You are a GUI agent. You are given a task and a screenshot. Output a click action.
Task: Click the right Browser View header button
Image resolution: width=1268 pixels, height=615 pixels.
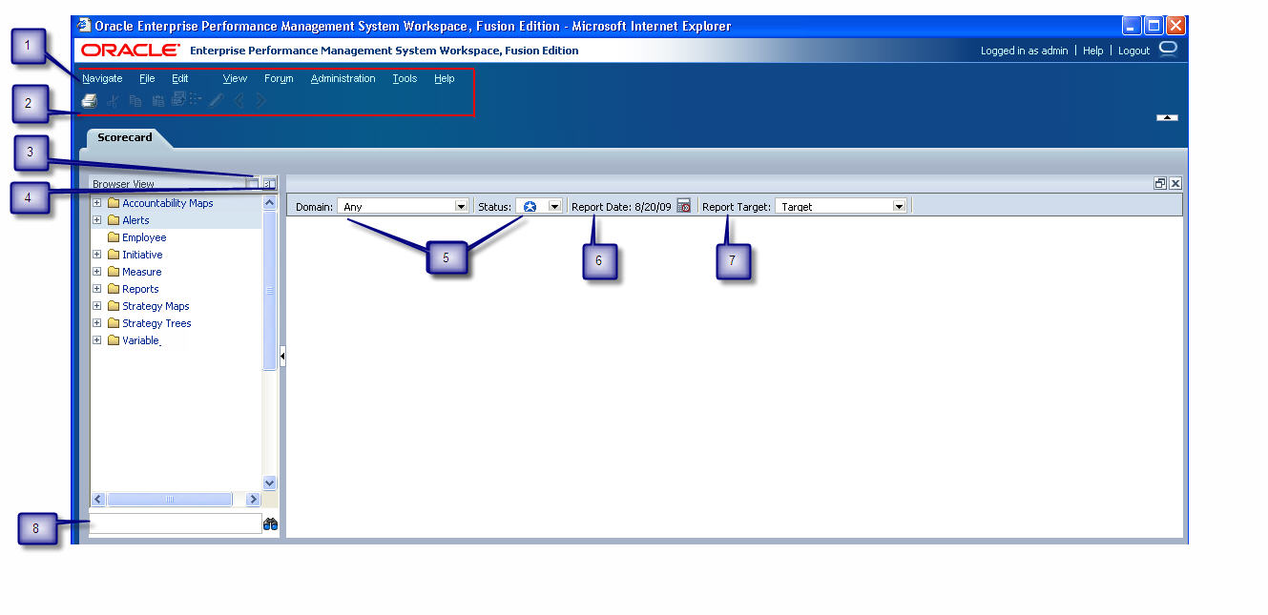tap(269, 183)
